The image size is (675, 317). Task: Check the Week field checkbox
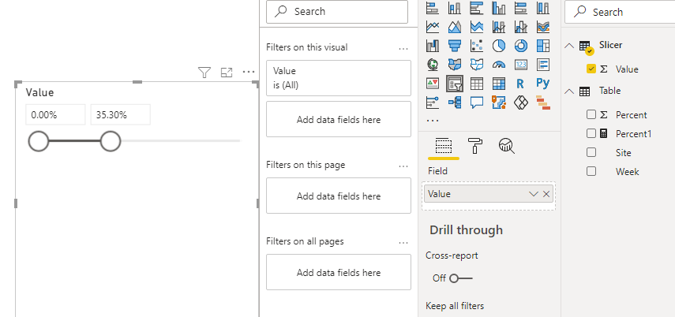click(591, 171)
